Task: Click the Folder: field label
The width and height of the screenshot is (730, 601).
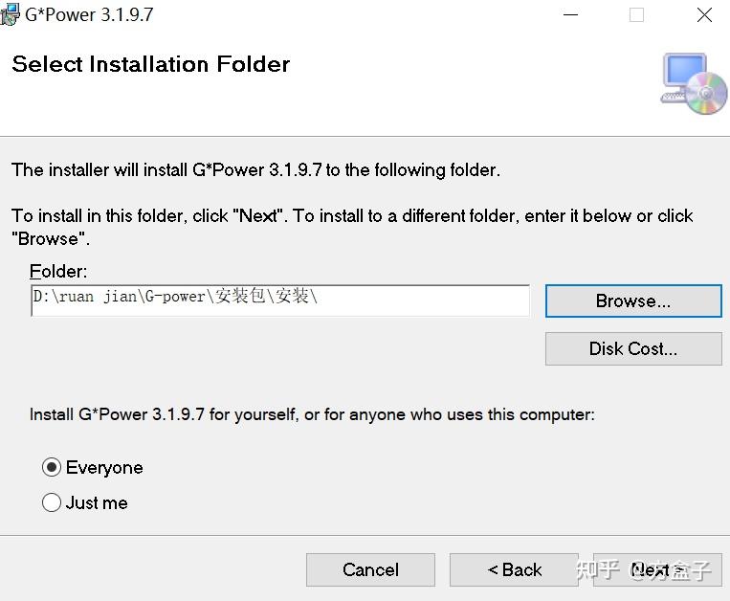Action: point(58,271)
